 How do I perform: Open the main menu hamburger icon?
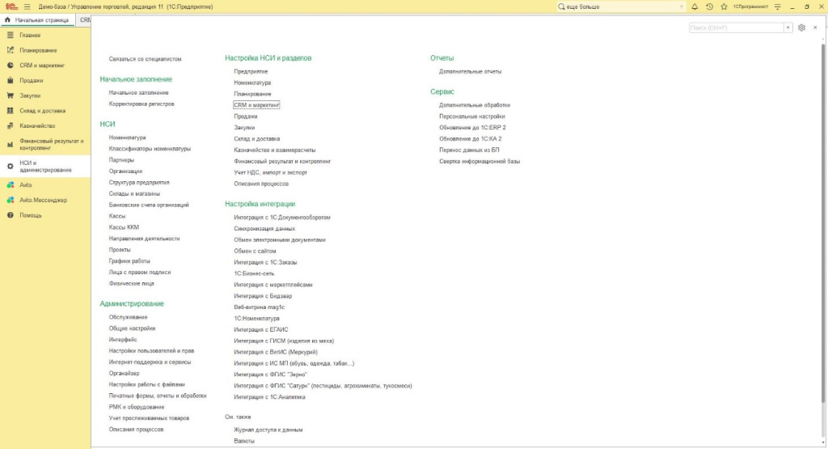[x=27, y=6]
